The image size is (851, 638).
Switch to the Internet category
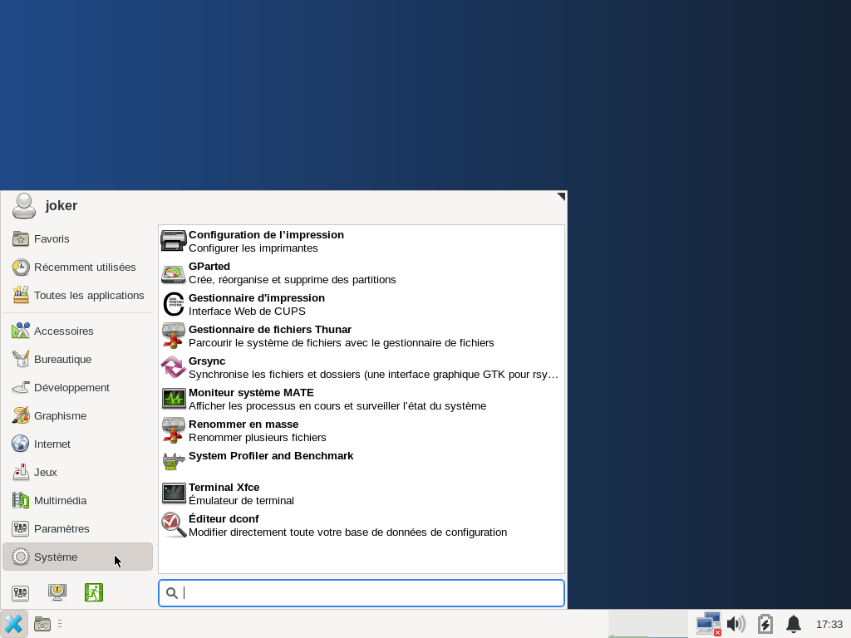pyautogui.click(x=77, y=444)
